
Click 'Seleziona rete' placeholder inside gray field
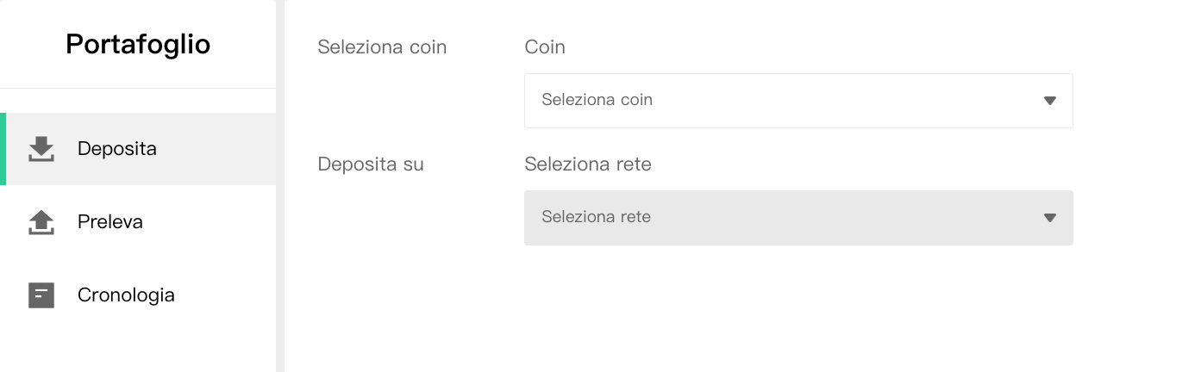[x=596, y=217]
